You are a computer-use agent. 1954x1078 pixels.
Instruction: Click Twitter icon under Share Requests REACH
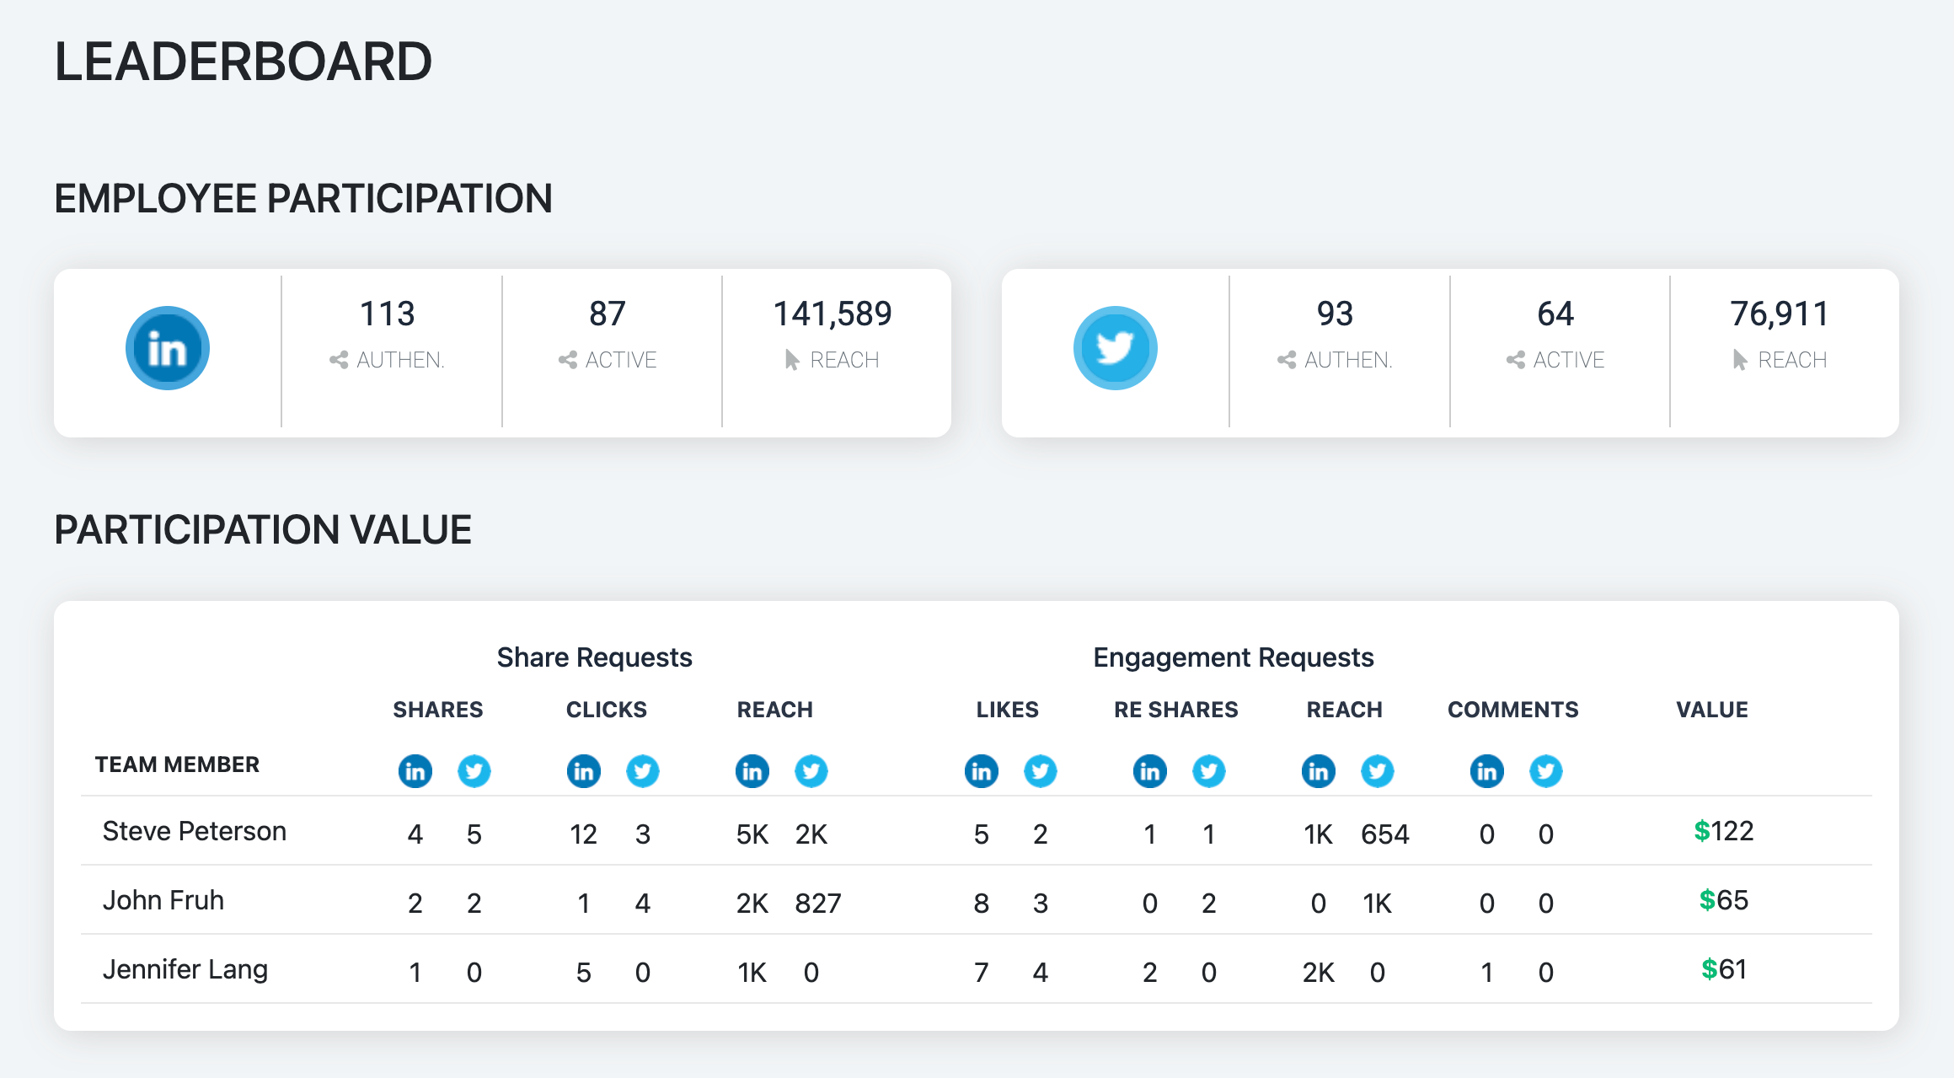[x=811, y=771]
